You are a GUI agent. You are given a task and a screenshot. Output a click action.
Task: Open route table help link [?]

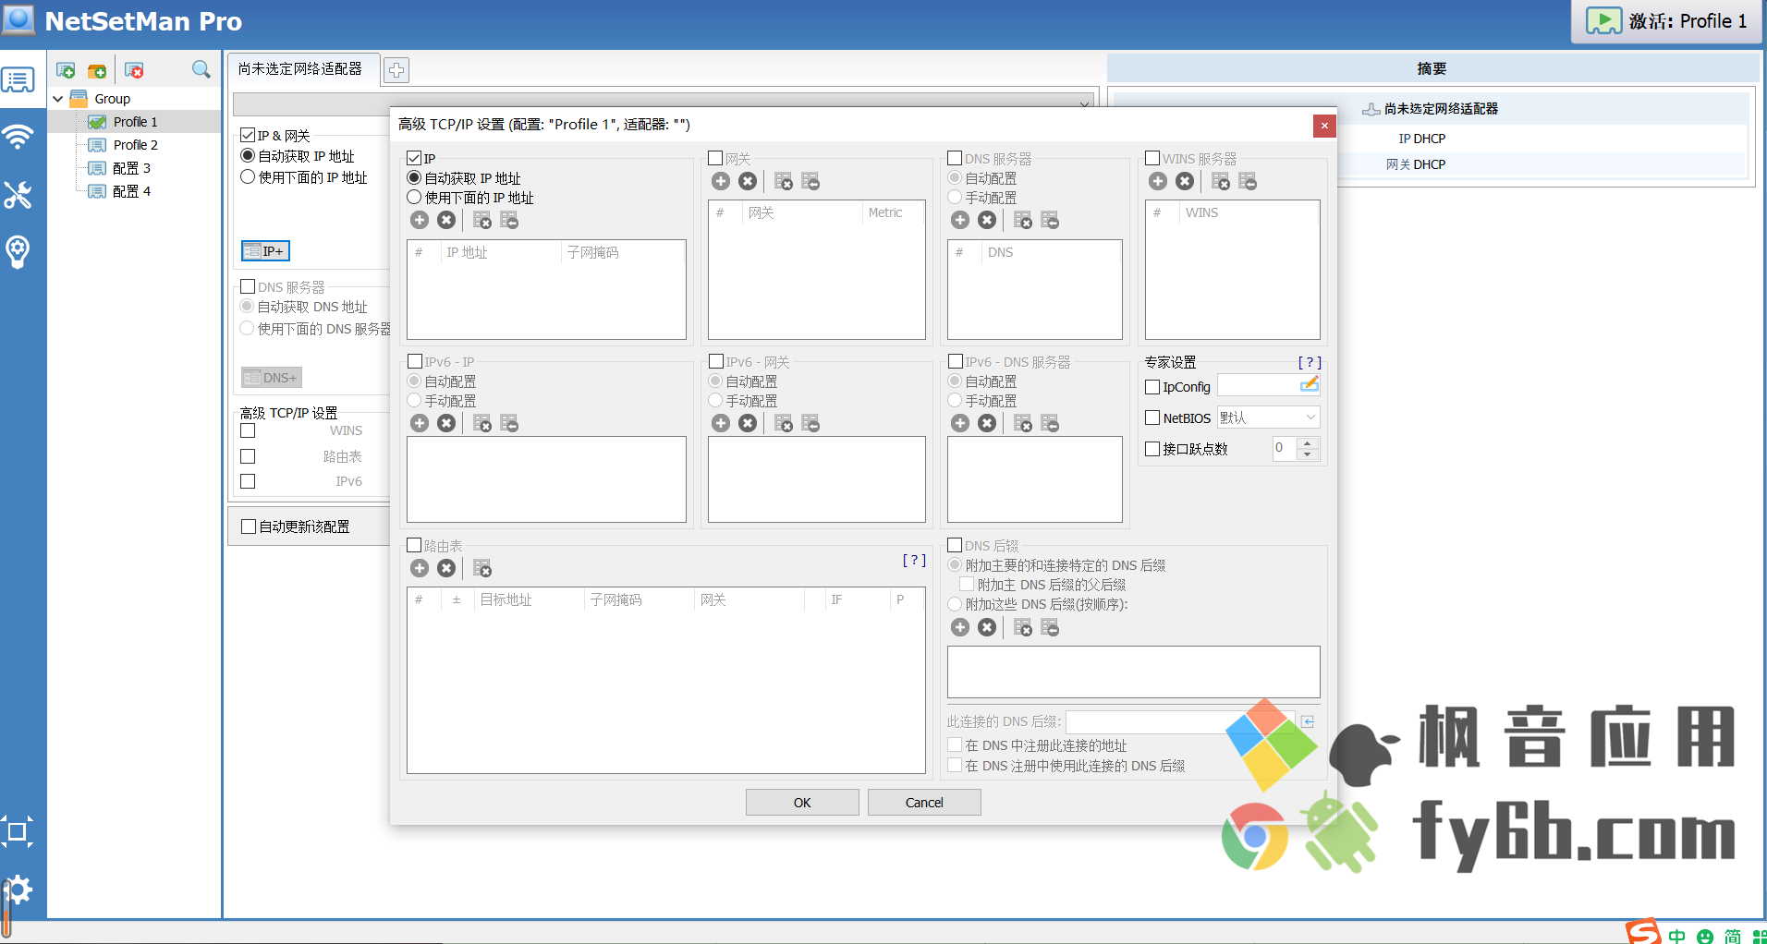pyautogui.click(x=914, y=560)
